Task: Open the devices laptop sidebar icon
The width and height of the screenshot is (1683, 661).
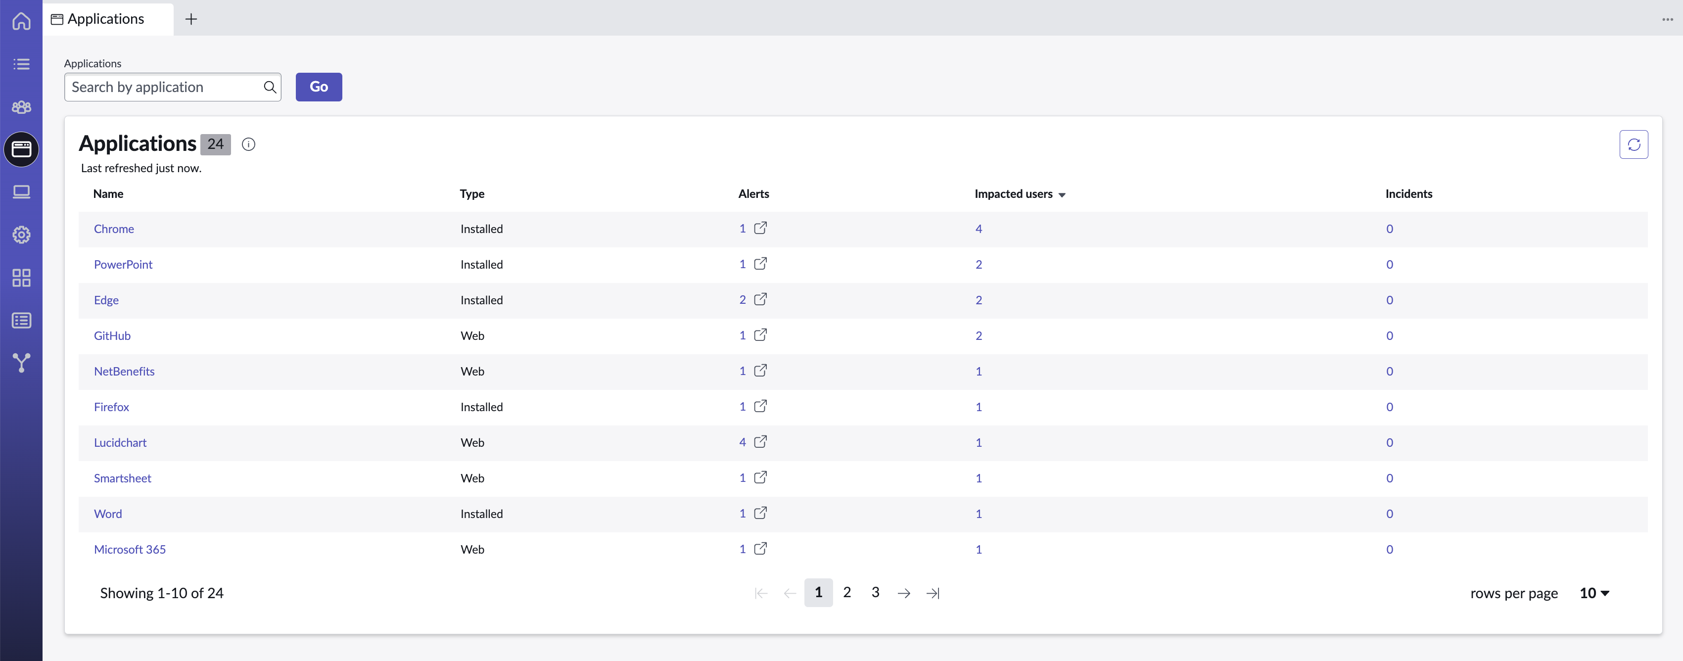Action: [x=21, y=192]
